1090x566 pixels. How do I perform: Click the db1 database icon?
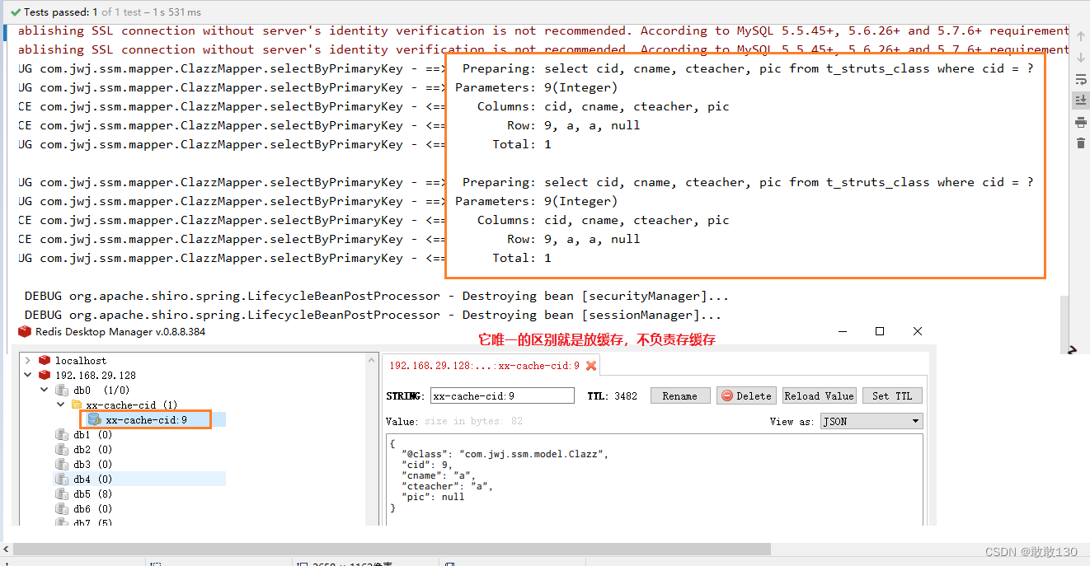(x=61, y=435)
